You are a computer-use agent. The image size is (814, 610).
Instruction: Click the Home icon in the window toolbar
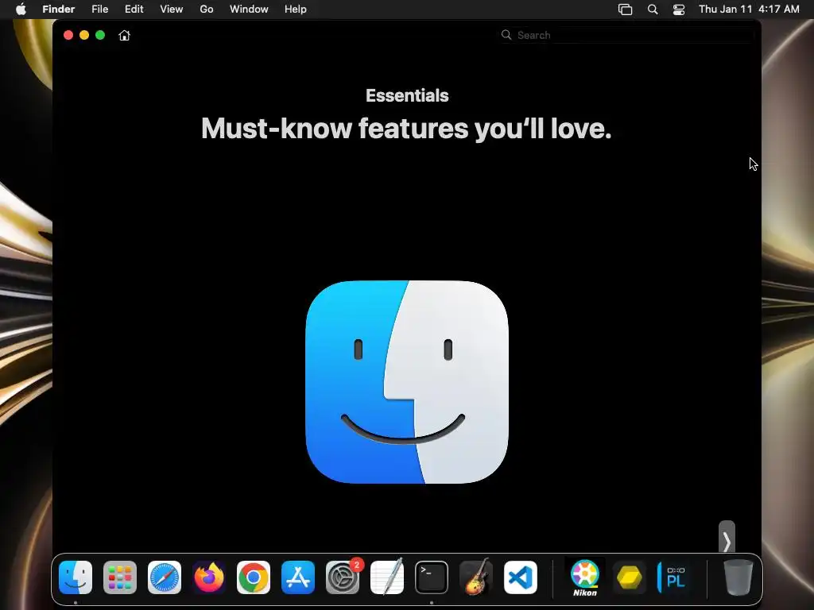[x=124, y=35]
